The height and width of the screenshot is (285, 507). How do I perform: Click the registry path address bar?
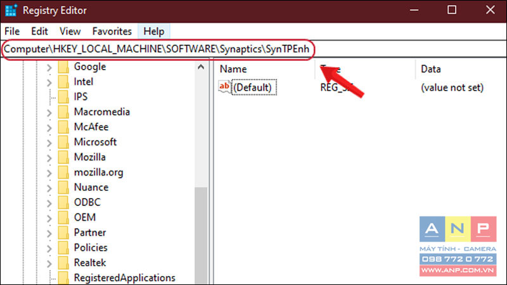click(253, 49)
